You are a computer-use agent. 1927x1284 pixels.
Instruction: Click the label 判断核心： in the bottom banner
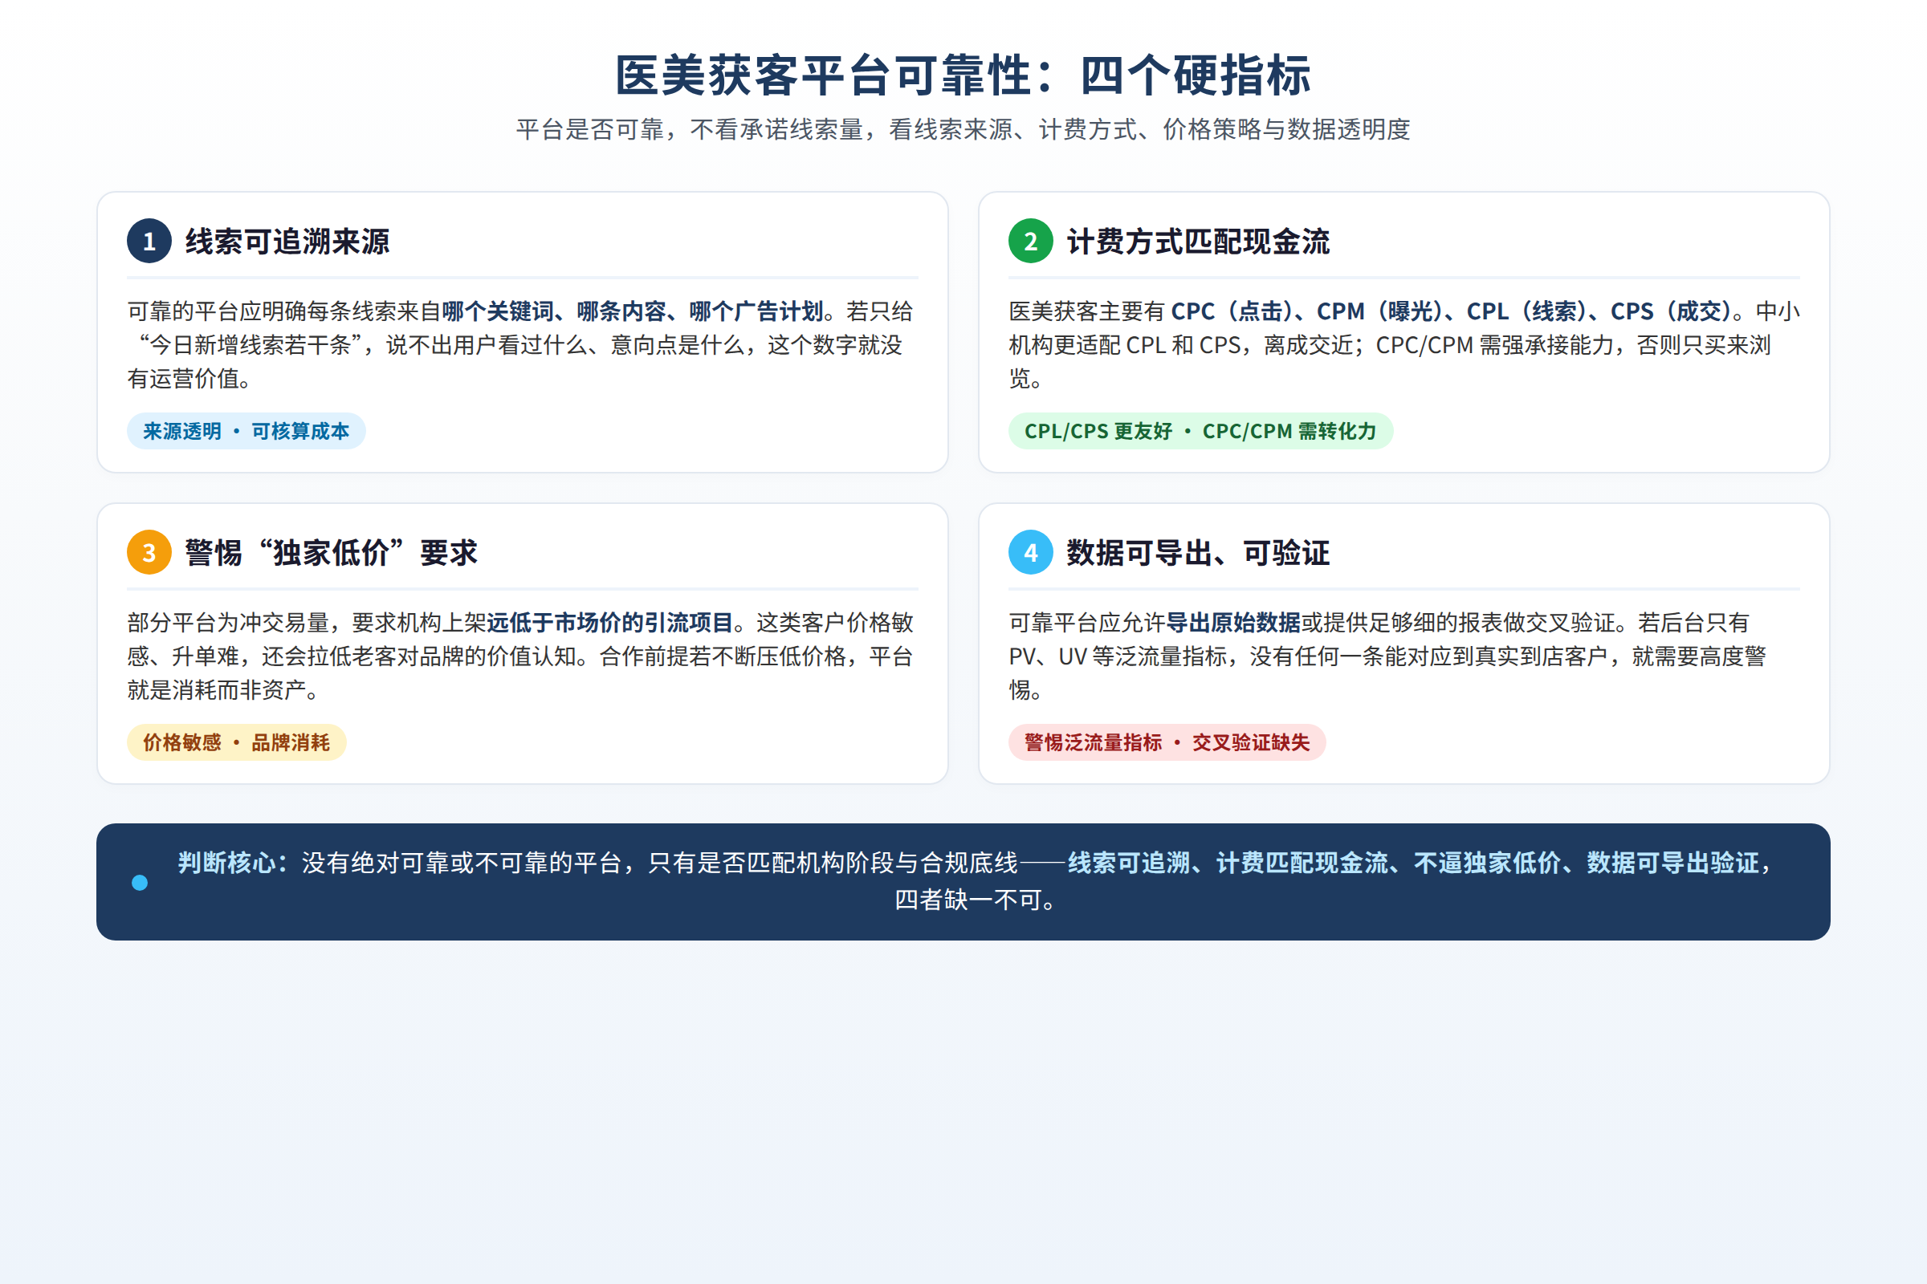(x=234, y=862)
